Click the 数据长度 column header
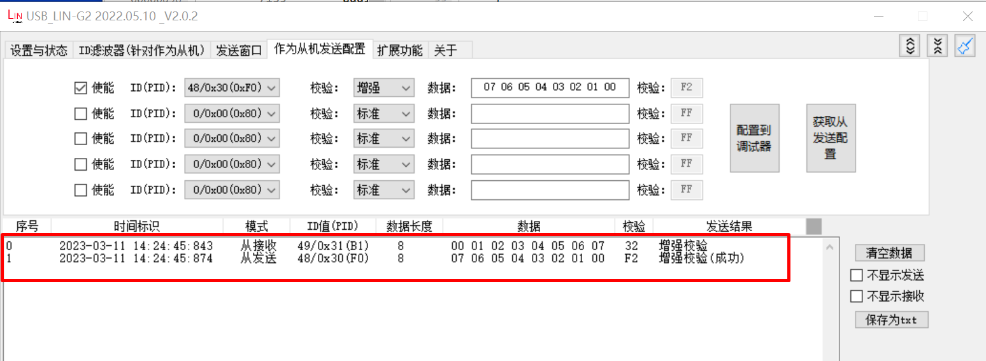Viewport: 986px width, 361px height. [x=410, y=226]
